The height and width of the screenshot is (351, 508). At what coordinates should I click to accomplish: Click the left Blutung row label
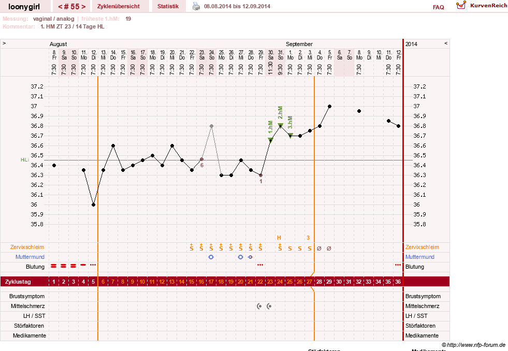pyautogui.click(x=35, y=267)
